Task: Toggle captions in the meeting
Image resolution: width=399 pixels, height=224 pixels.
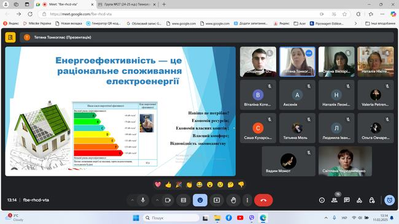Action: pos(184,200)
